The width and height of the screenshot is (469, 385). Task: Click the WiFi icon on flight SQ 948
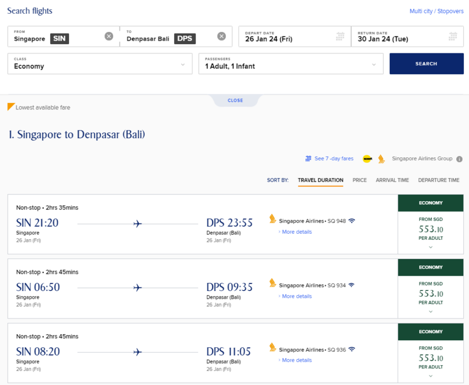click(x=351, y=220)
